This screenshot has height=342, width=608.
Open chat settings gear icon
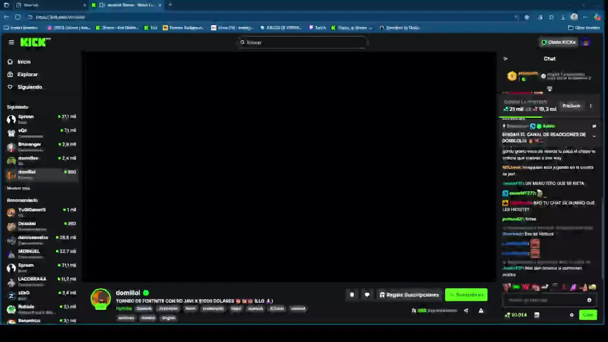tap(571, 315)
